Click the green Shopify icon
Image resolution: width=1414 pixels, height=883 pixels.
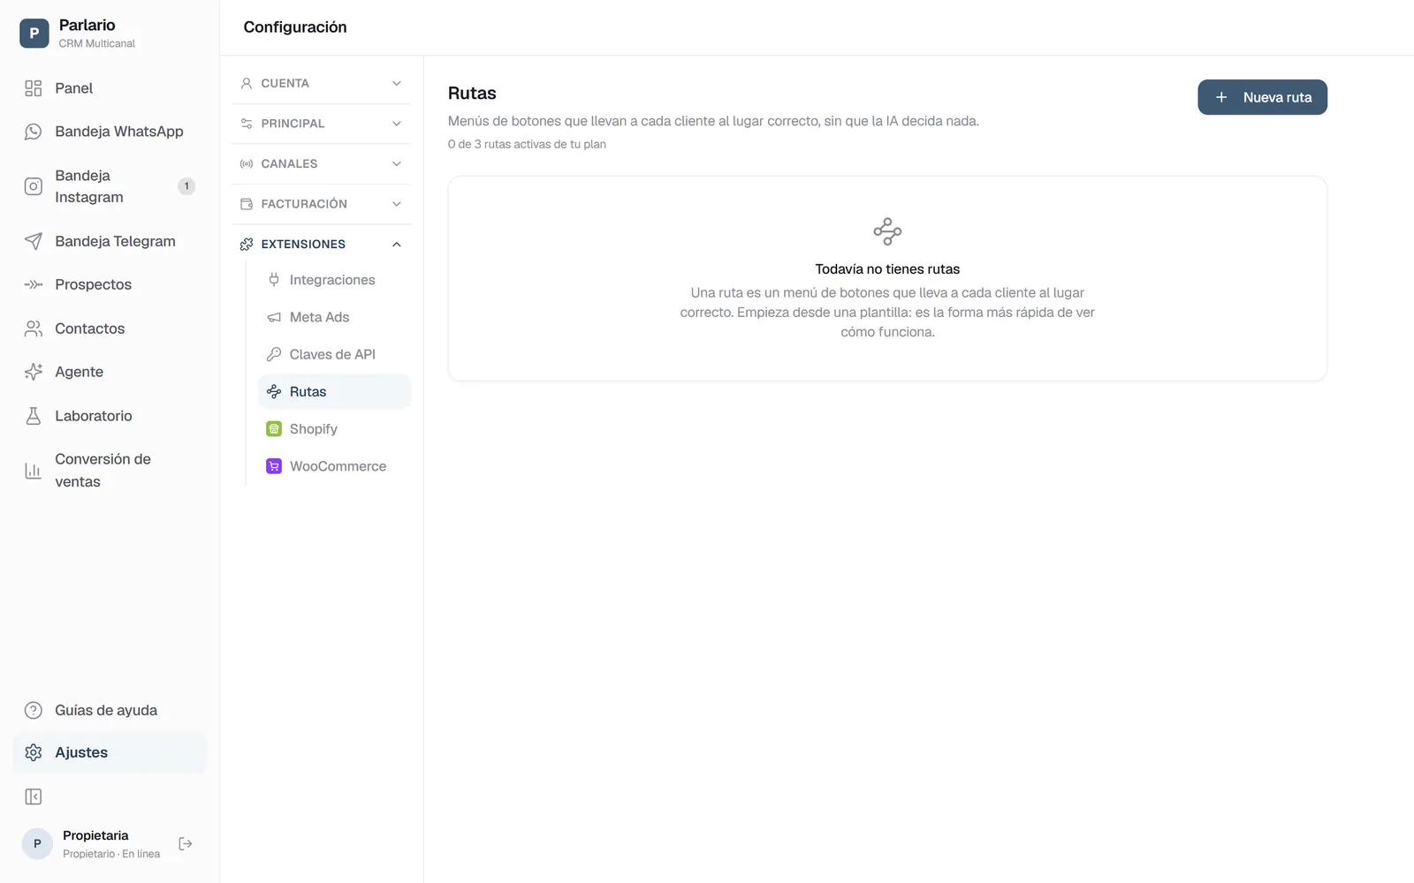274,429
